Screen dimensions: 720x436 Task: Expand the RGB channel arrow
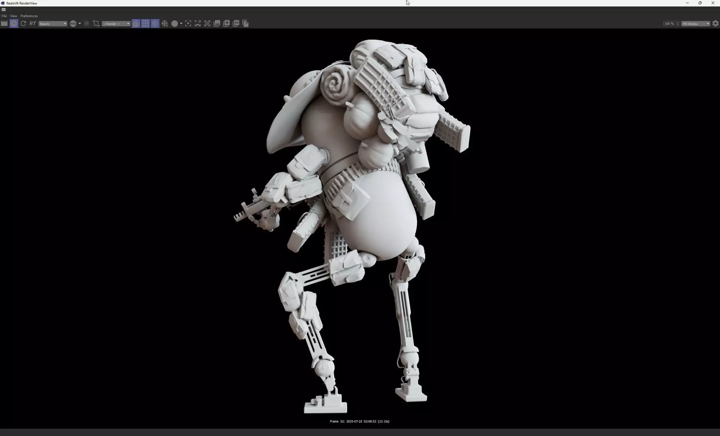pyautogui.click(x=79, y=24)
